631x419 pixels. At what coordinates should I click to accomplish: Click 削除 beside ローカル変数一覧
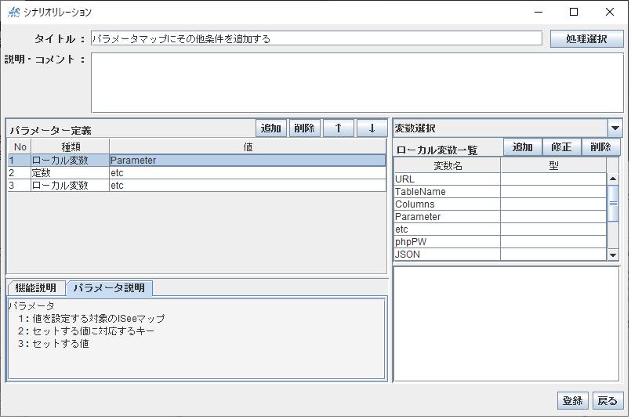click(x=600, y=146)
